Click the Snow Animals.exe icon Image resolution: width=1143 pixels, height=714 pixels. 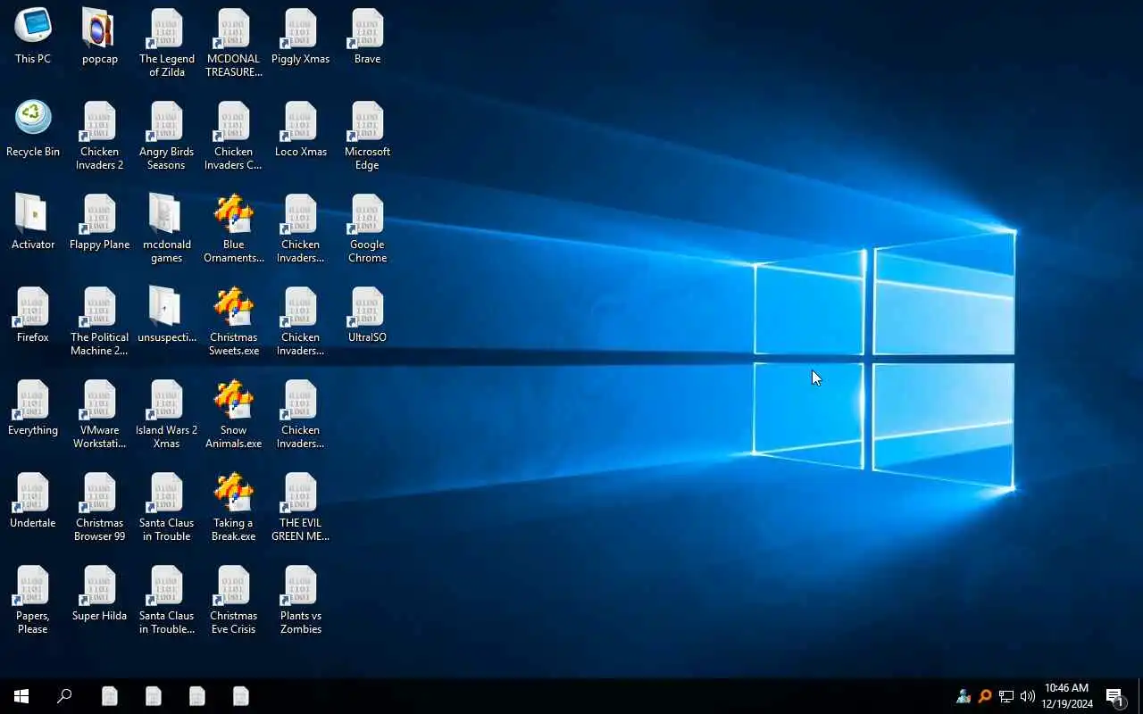(x=234, y=413)
